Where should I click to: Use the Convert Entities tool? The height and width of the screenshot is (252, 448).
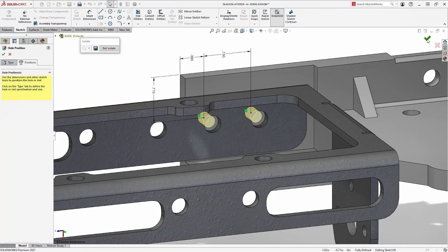click(149, 15)
